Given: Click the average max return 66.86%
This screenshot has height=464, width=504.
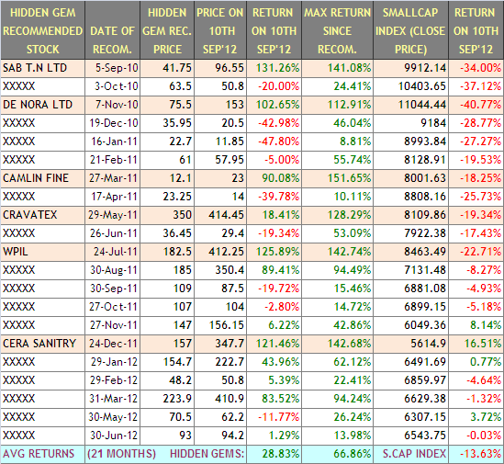Looking at the screenshot, I should [338, 454].
